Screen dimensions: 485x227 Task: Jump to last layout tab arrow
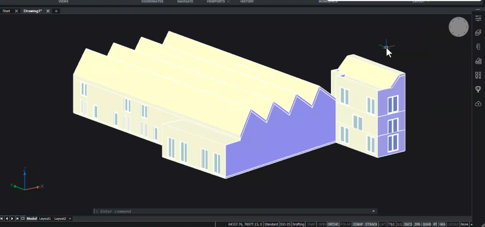point(18,219)
